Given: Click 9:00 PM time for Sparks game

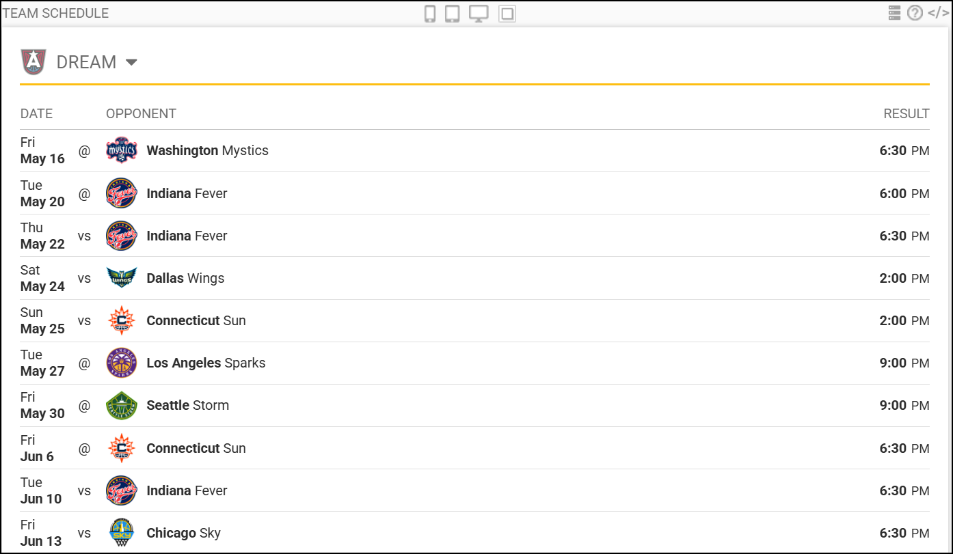Looking at the screenshot, I should click(904, 363).
